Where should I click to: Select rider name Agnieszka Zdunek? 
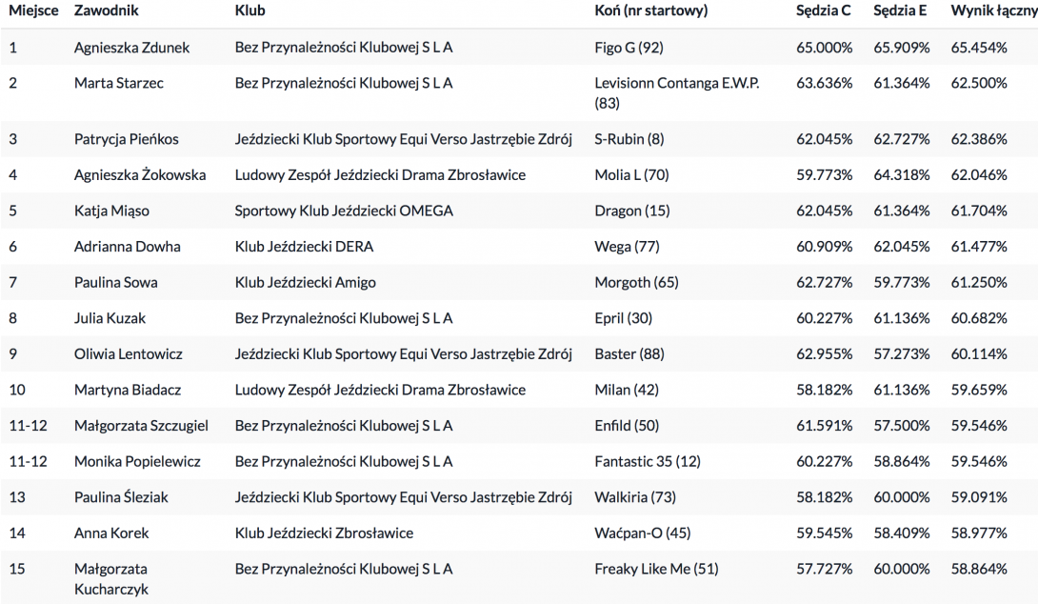131,48
